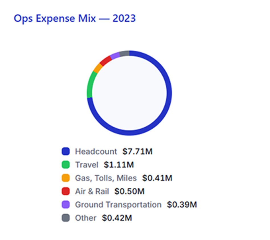Screen dimensions: 270x240
Task: Select the Gas, Tolls, Miles legend text
Action: click(106, 178)
